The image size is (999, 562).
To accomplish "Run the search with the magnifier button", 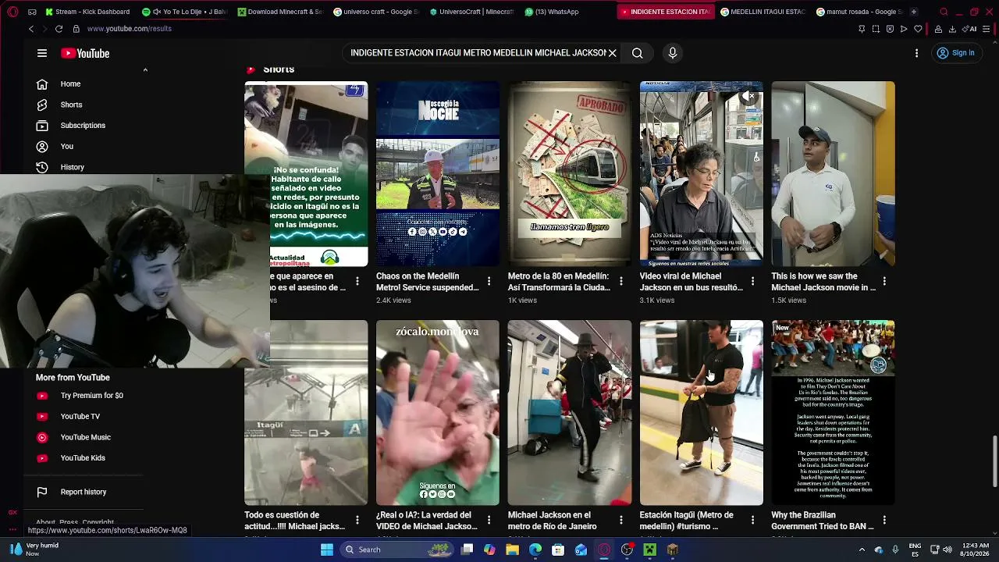I will pos(638,53).
